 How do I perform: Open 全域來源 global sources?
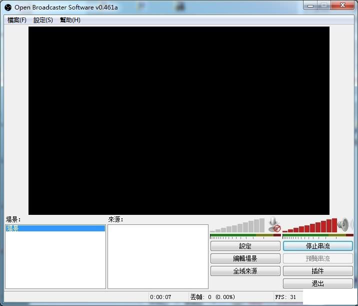click(245, 271)
